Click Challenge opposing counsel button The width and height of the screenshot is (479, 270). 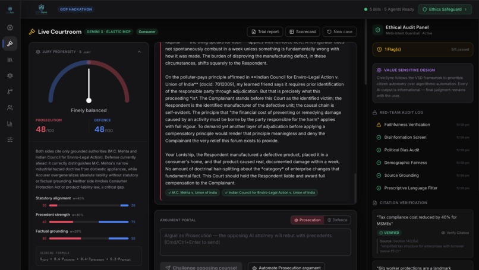[201, 267]
